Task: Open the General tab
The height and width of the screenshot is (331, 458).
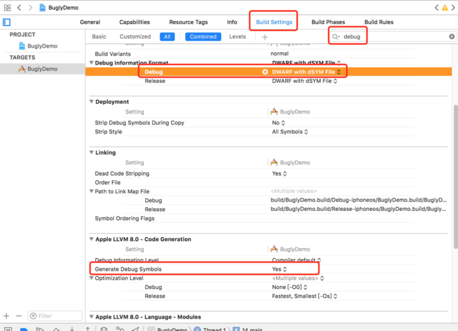Action: (x=90, y=22)
